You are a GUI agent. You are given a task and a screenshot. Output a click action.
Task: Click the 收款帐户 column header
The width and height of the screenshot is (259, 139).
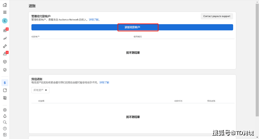pyautogui.click(x=35, y=37)
